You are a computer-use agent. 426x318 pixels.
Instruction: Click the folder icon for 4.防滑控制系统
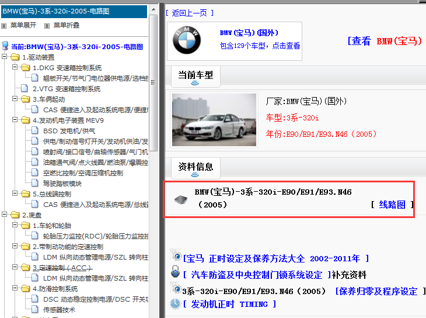26,289
